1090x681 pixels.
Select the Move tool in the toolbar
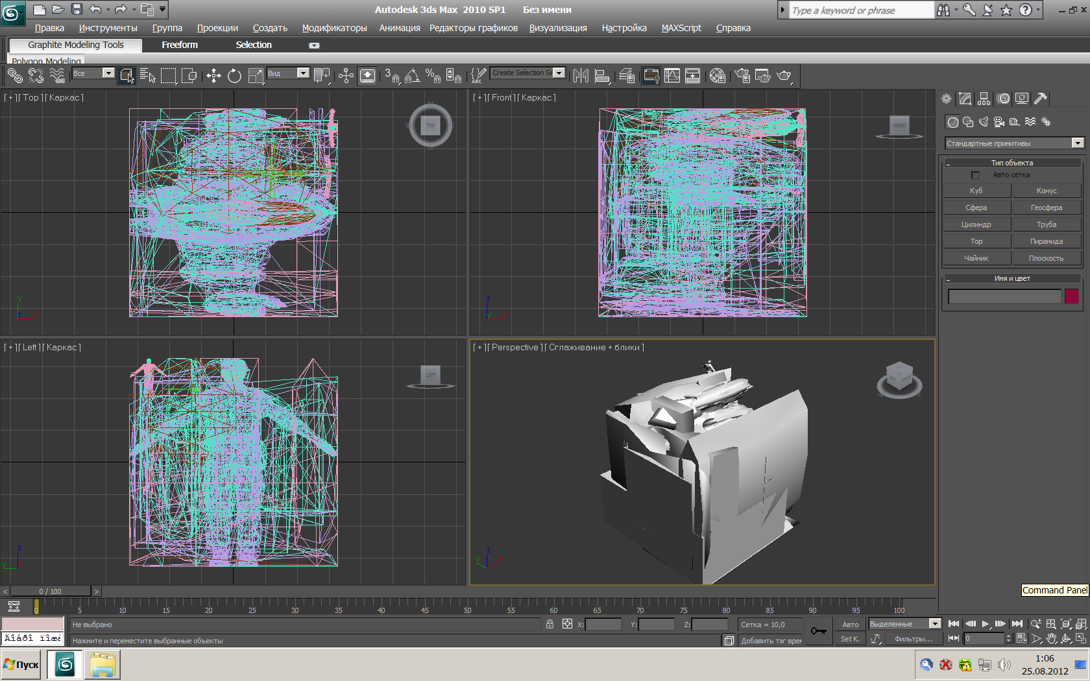213,76
